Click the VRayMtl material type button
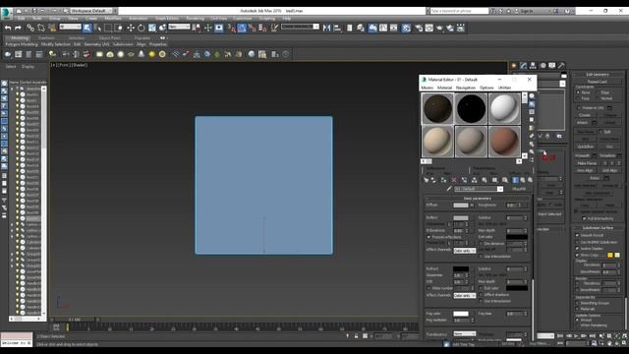 point(519,189)
